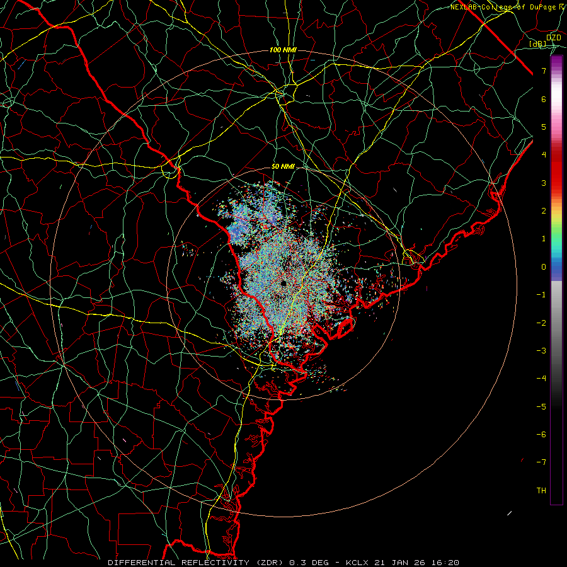Click the "21 JAN 26" date in the caption
The width and height of the screenshot is (567, 567).
(399, 563)
